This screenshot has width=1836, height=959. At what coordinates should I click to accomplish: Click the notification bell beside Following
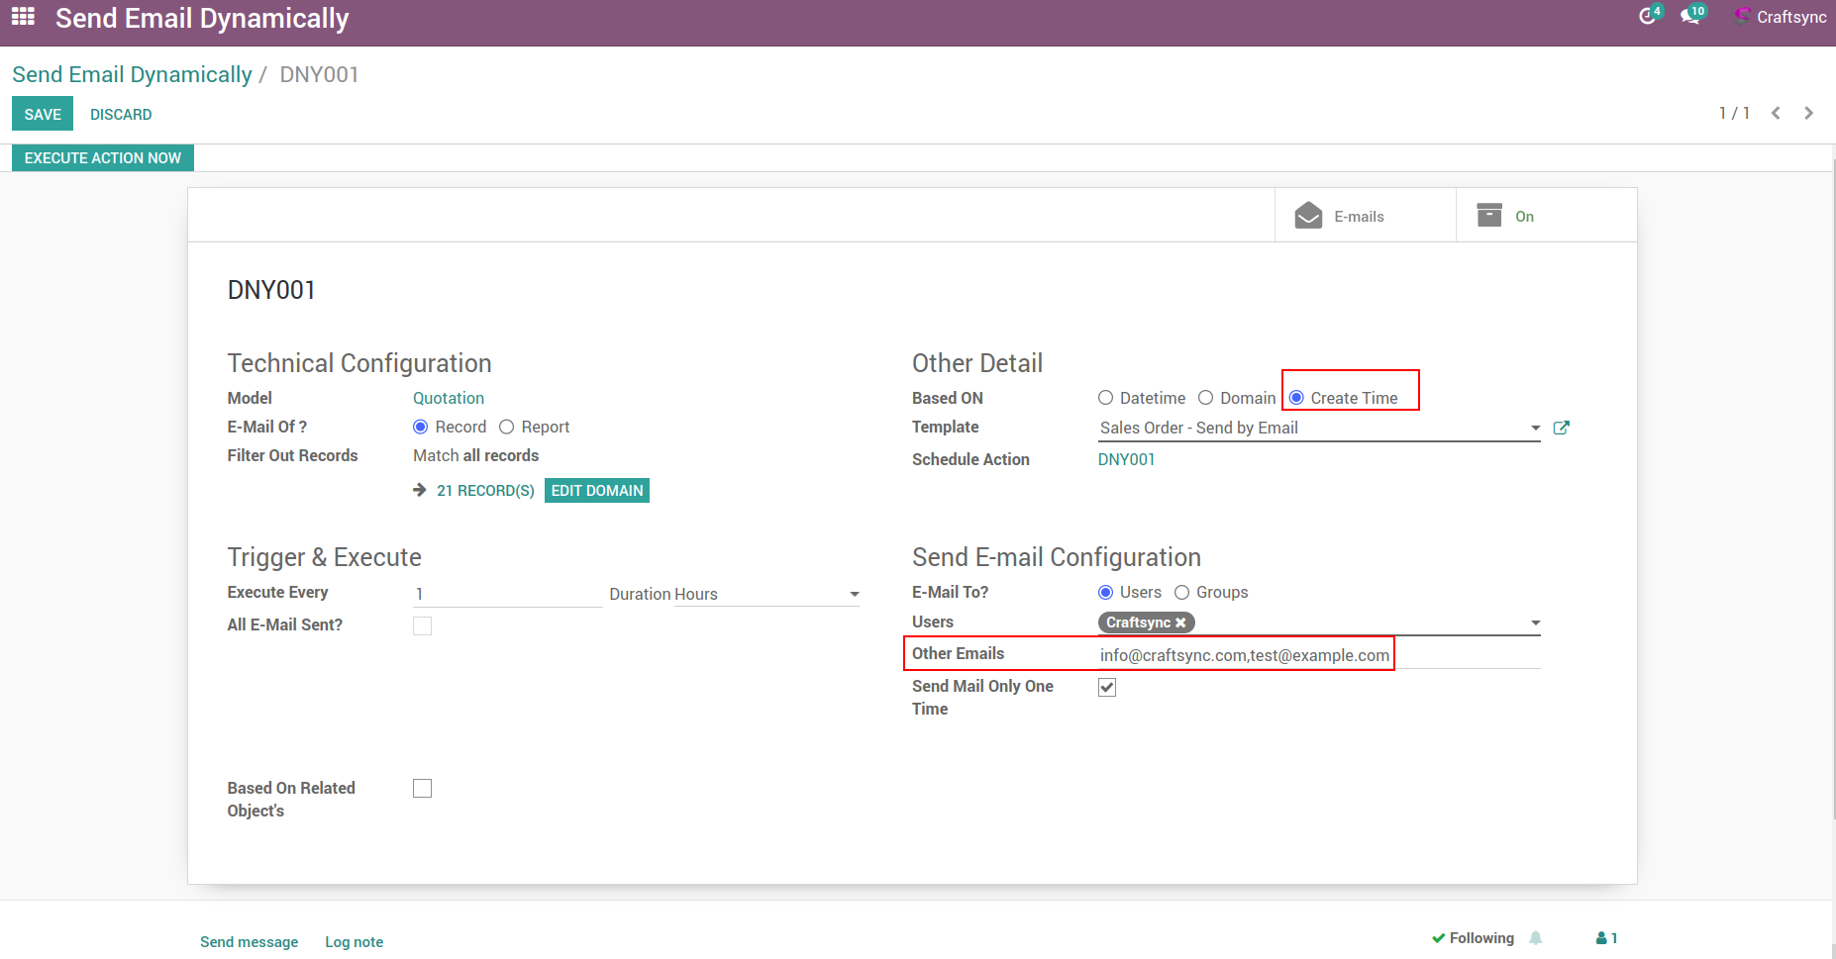1535,938
